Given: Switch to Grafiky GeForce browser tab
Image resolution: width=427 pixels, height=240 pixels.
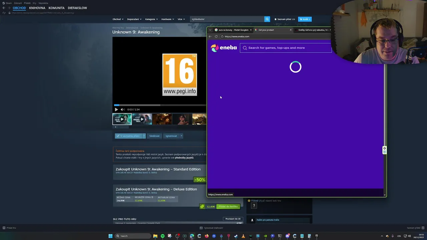Looking at the screenshot, I should (x=313, y=30).
